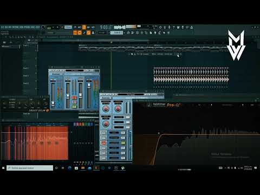Open the preset name display in the Waves fader plugin
Image resolution: width=260 pixels, height=195 pixels.
[75, 70]
